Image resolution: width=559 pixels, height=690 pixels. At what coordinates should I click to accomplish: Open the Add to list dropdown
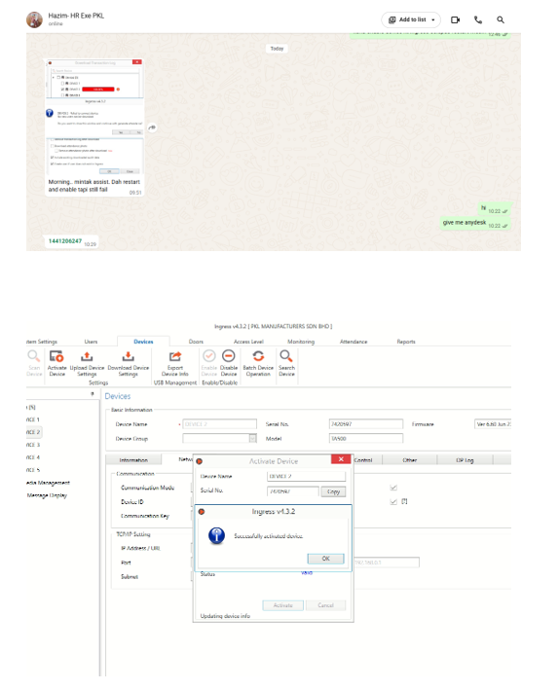coord(411,19)
